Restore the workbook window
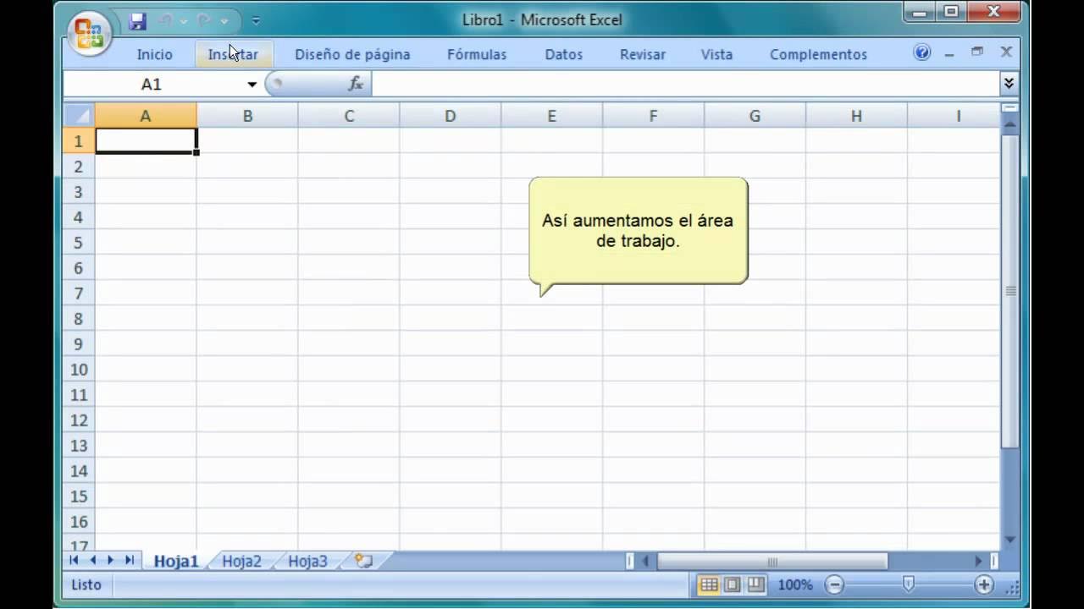The width and height of the screenshot is (1084, 609). [977, 52]
